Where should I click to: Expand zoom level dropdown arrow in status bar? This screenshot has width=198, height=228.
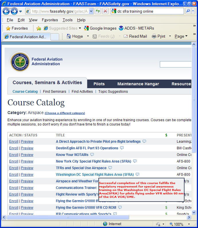point(189,224)
